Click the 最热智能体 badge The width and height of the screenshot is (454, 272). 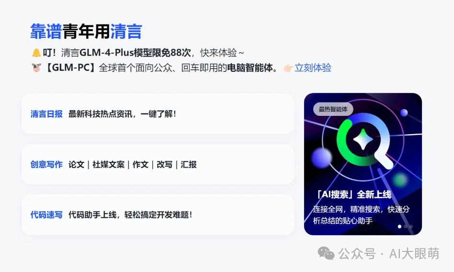click(333, 109)
